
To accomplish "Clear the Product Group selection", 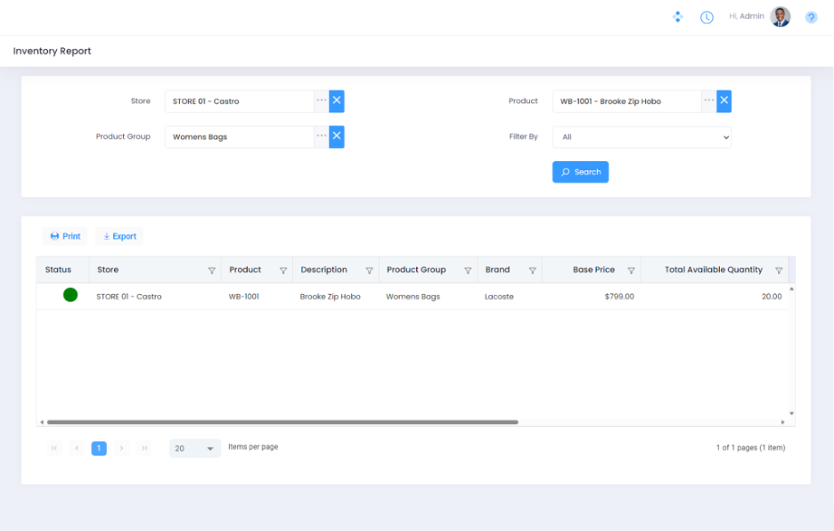I will (337, 136).
